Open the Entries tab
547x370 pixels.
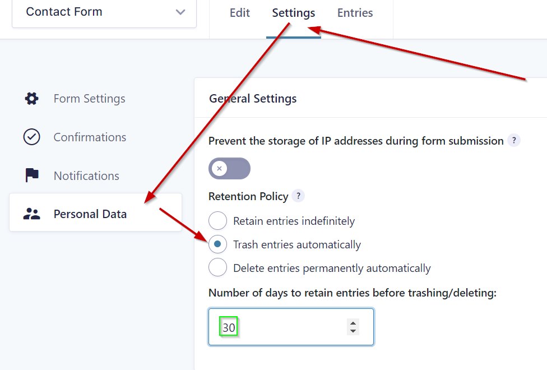pyautogui.click(x=355, y=12)
